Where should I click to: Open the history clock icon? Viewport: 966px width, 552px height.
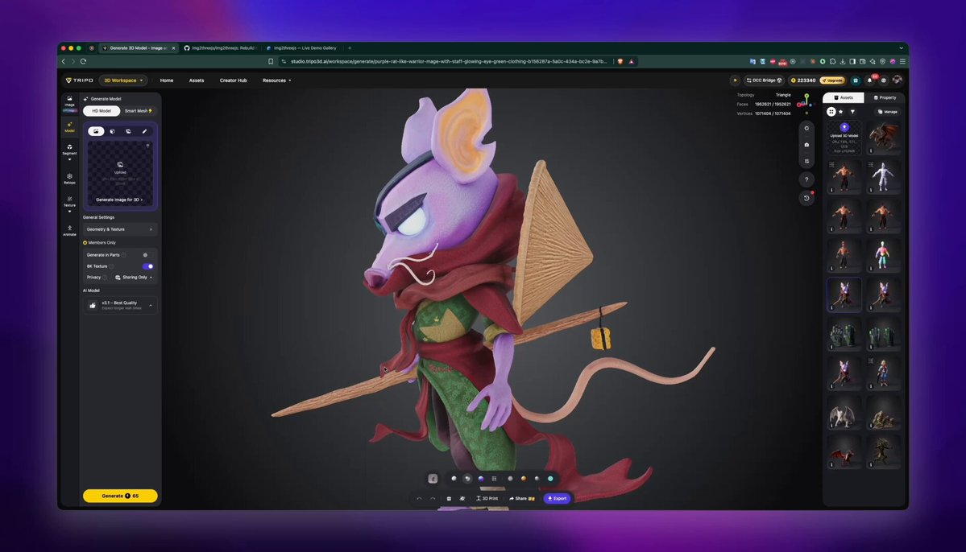coord(806,197)
